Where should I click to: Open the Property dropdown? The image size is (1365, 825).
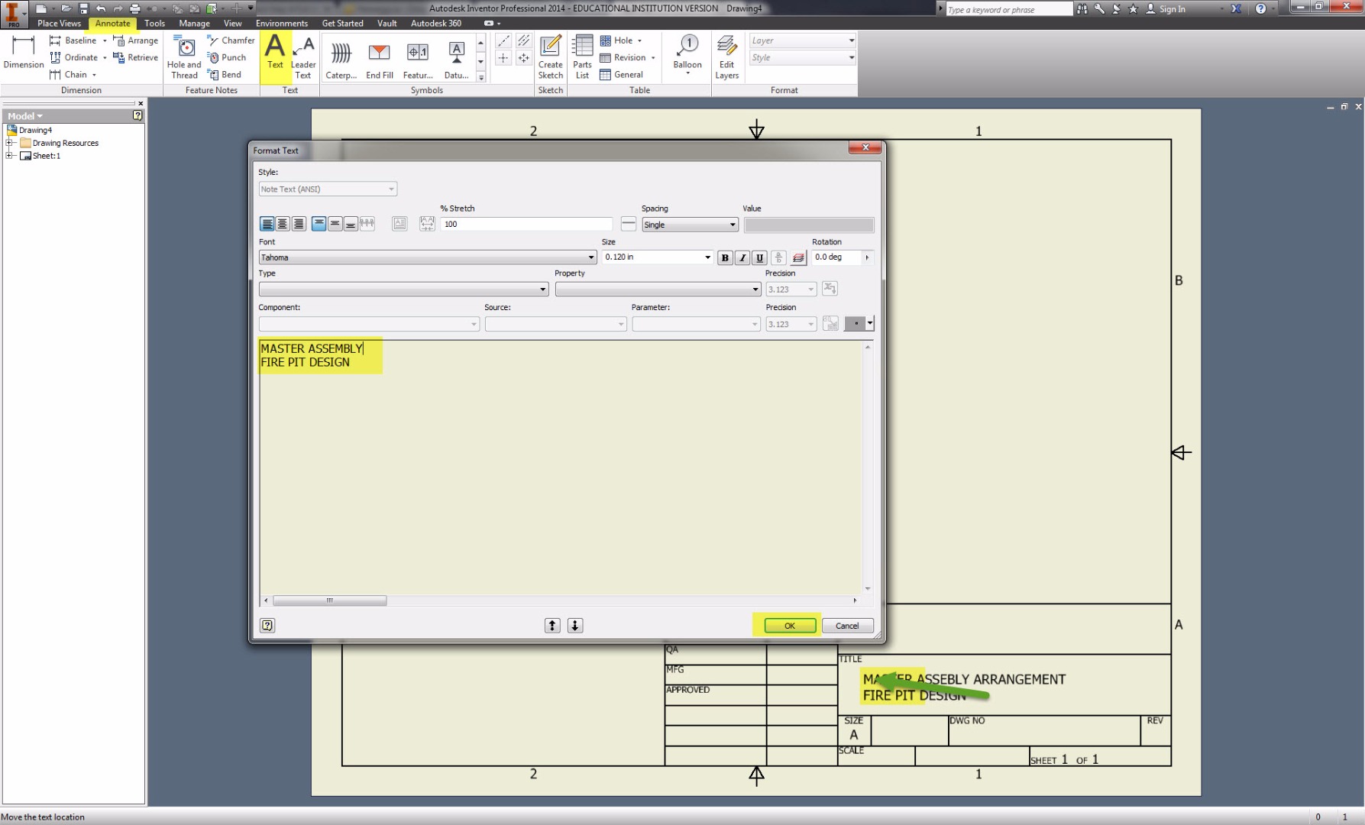point(658,290)
